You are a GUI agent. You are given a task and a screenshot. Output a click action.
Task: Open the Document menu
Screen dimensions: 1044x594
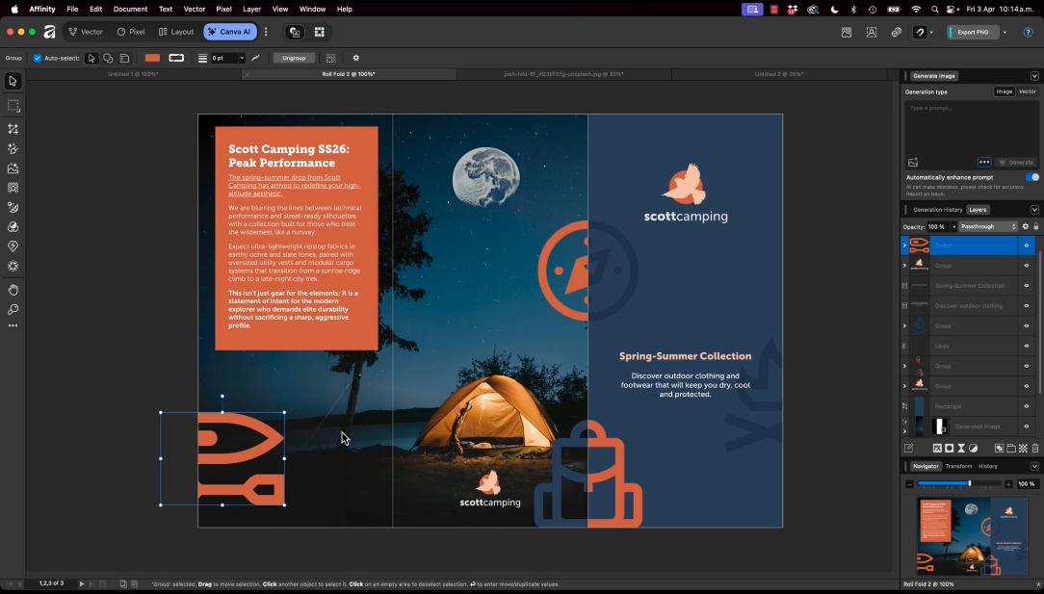tap(131, 10)
